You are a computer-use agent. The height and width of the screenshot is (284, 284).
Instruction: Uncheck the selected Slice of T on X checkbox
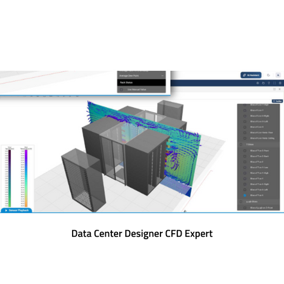click(245, 196)
